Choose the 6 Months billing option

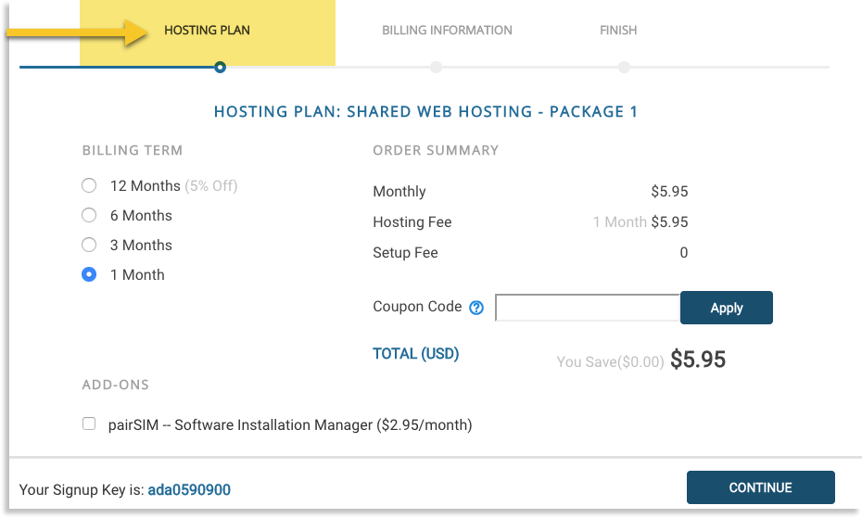click(x=89, y=215)
